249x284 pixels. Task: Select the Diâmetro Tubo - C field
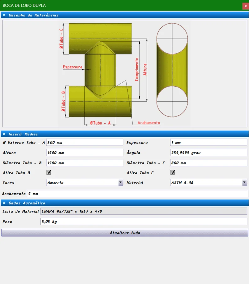click(x=209, y=163)
